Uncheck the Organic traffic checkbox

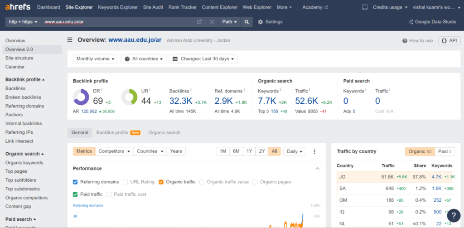(161, 182)
